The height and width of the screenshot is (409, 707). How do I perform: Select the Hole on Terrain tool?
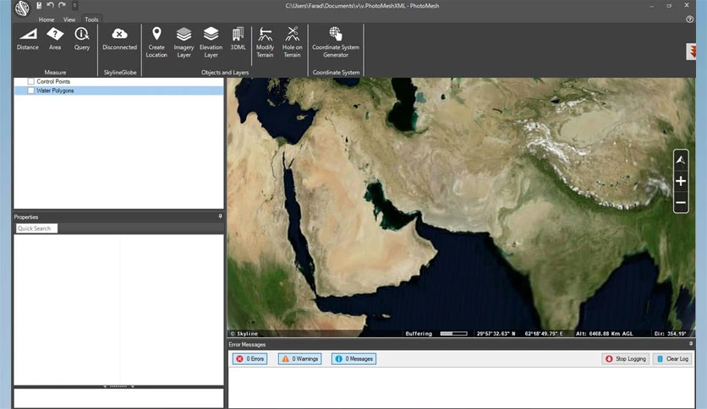tap(292, 42)
